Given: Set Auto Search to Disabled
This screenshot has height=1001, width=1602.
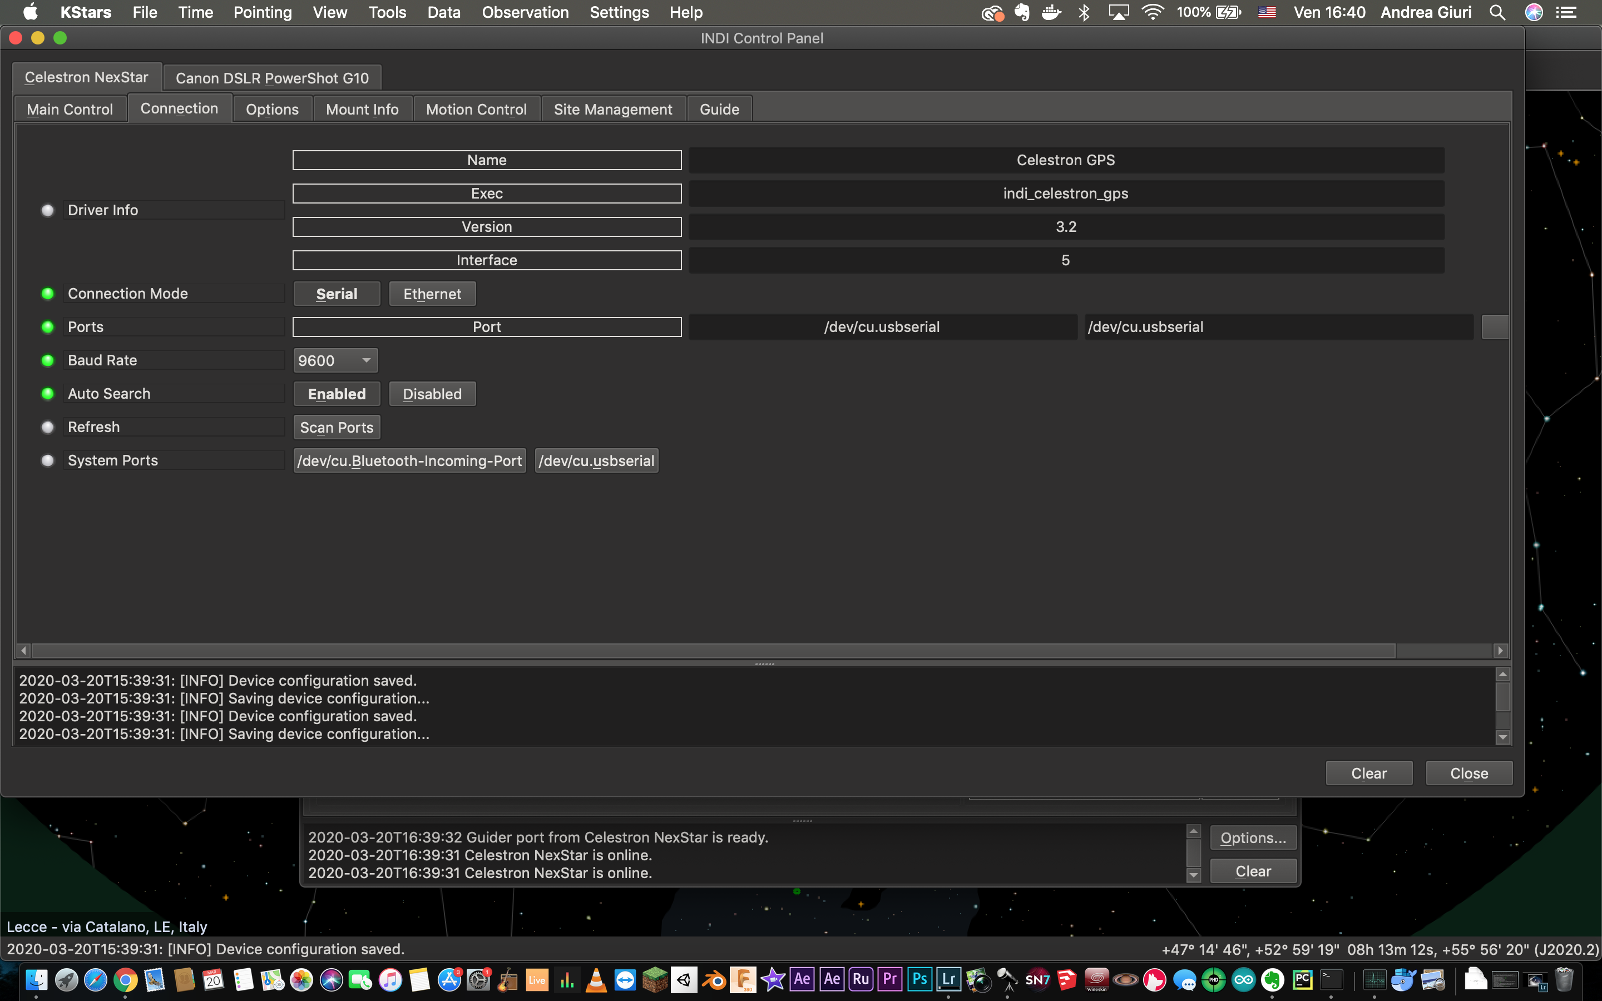Looking at the screenshot, I should tap(432, 394).
